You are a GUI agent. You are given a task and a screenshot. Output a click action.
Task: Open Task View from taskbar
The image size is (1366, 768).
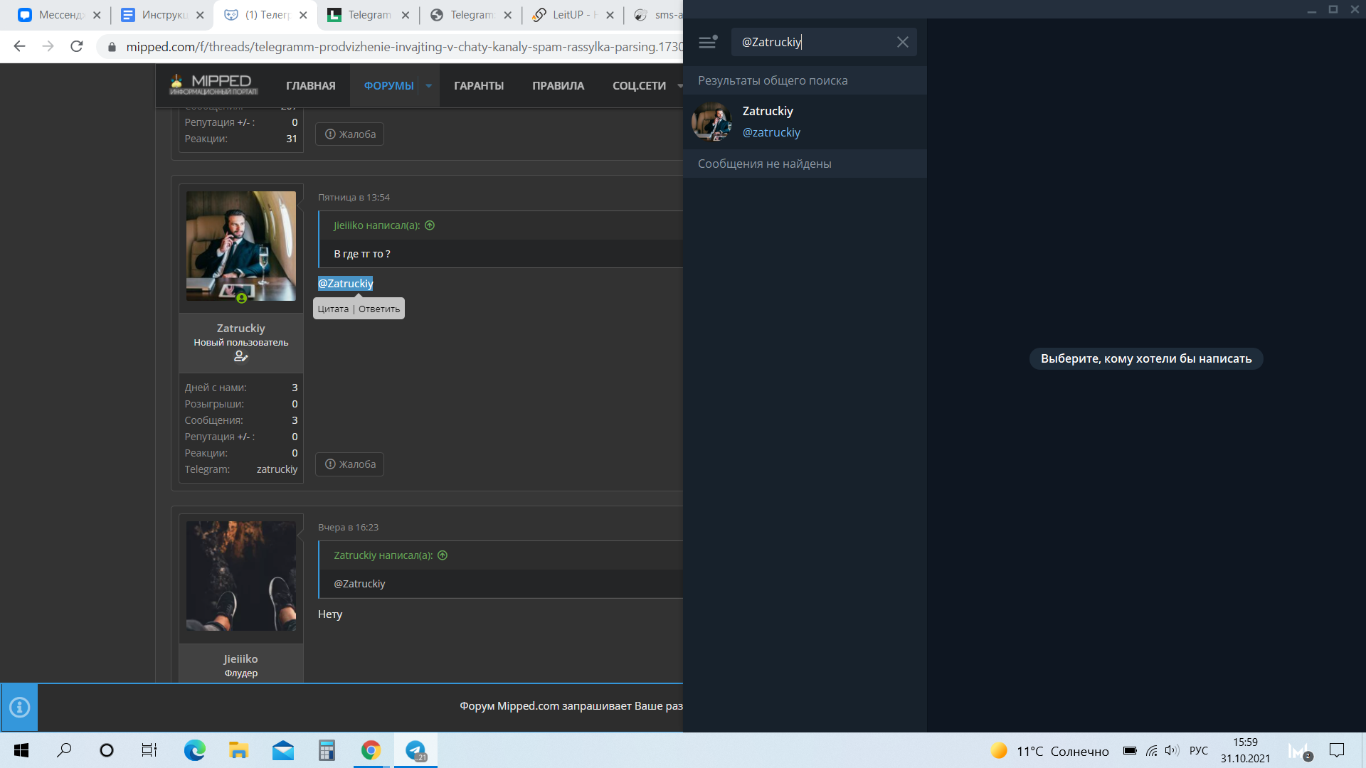(149, 750)
